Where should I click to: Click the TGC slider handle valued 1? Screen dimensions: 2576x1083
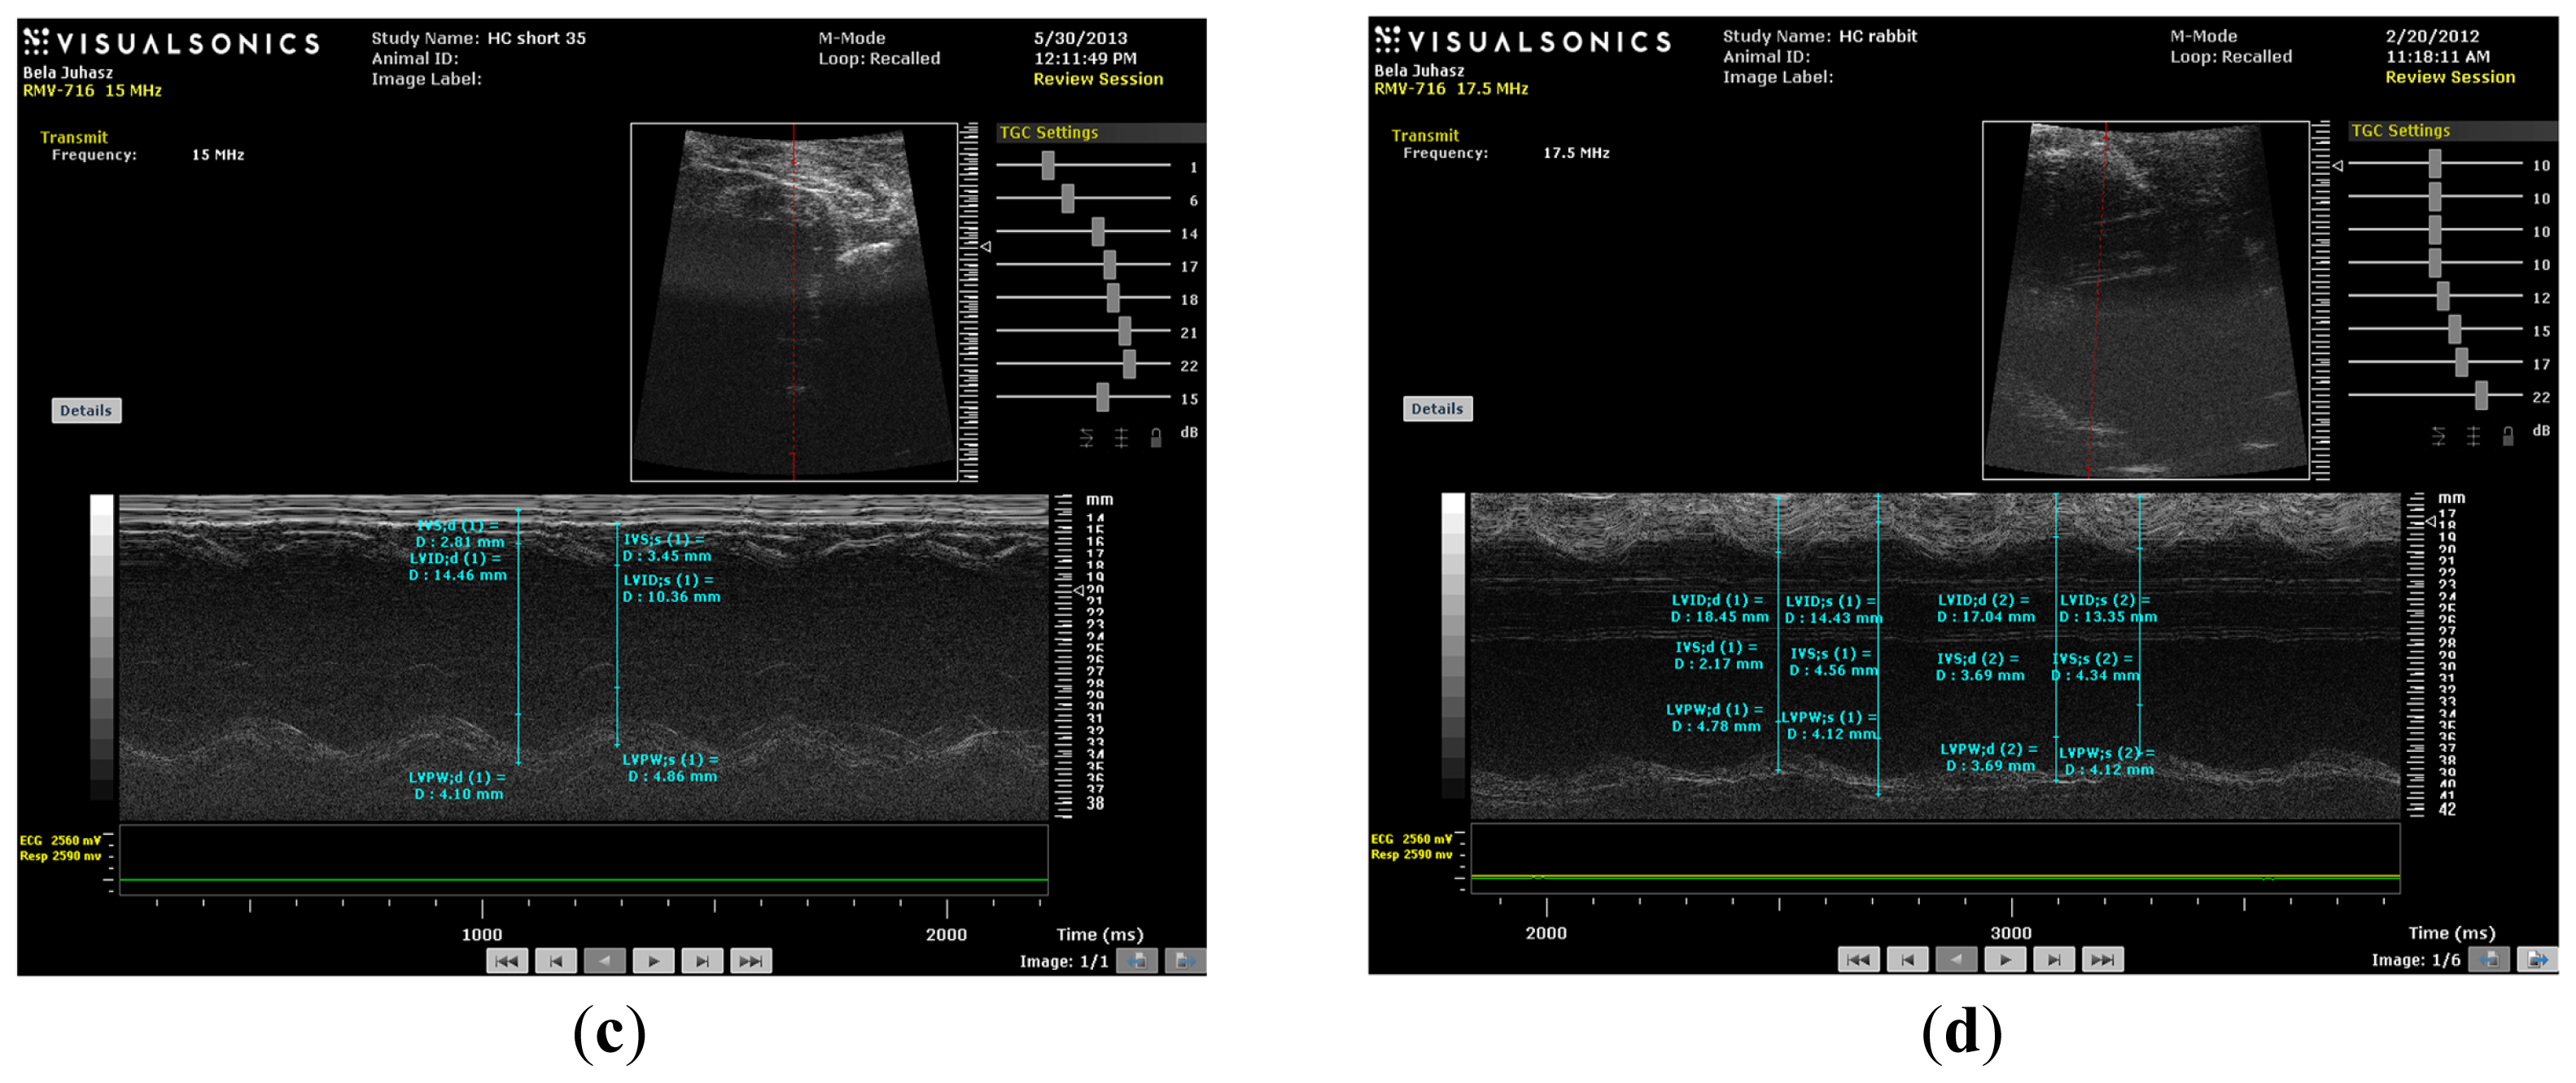click(1047, 165)
